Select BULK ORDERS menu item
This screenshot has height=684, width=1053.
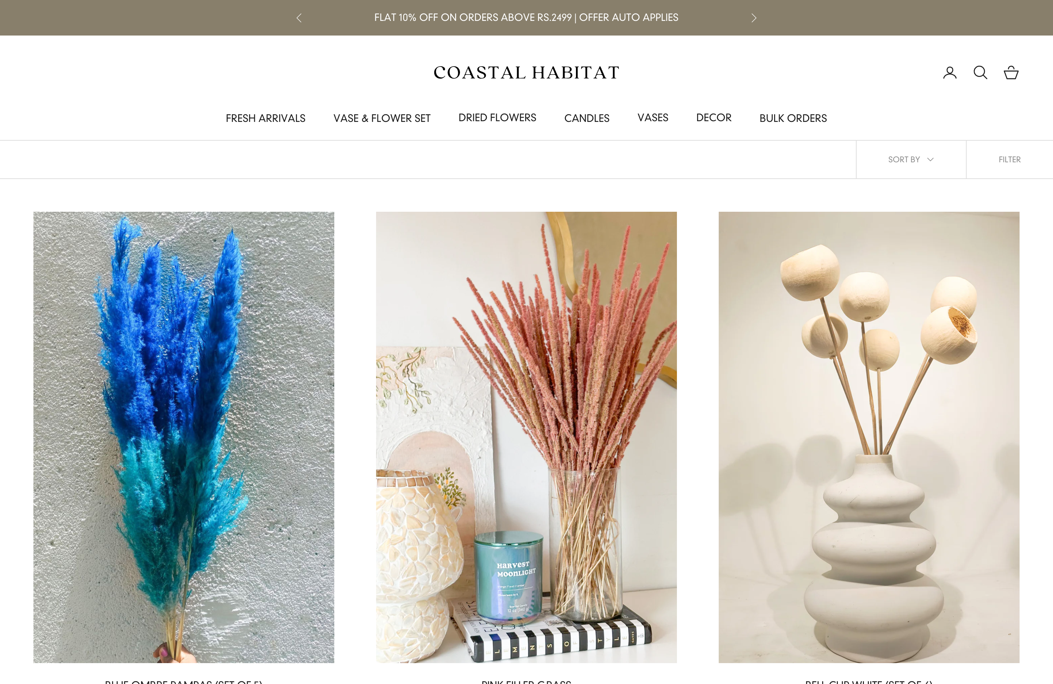pos(794,117)
